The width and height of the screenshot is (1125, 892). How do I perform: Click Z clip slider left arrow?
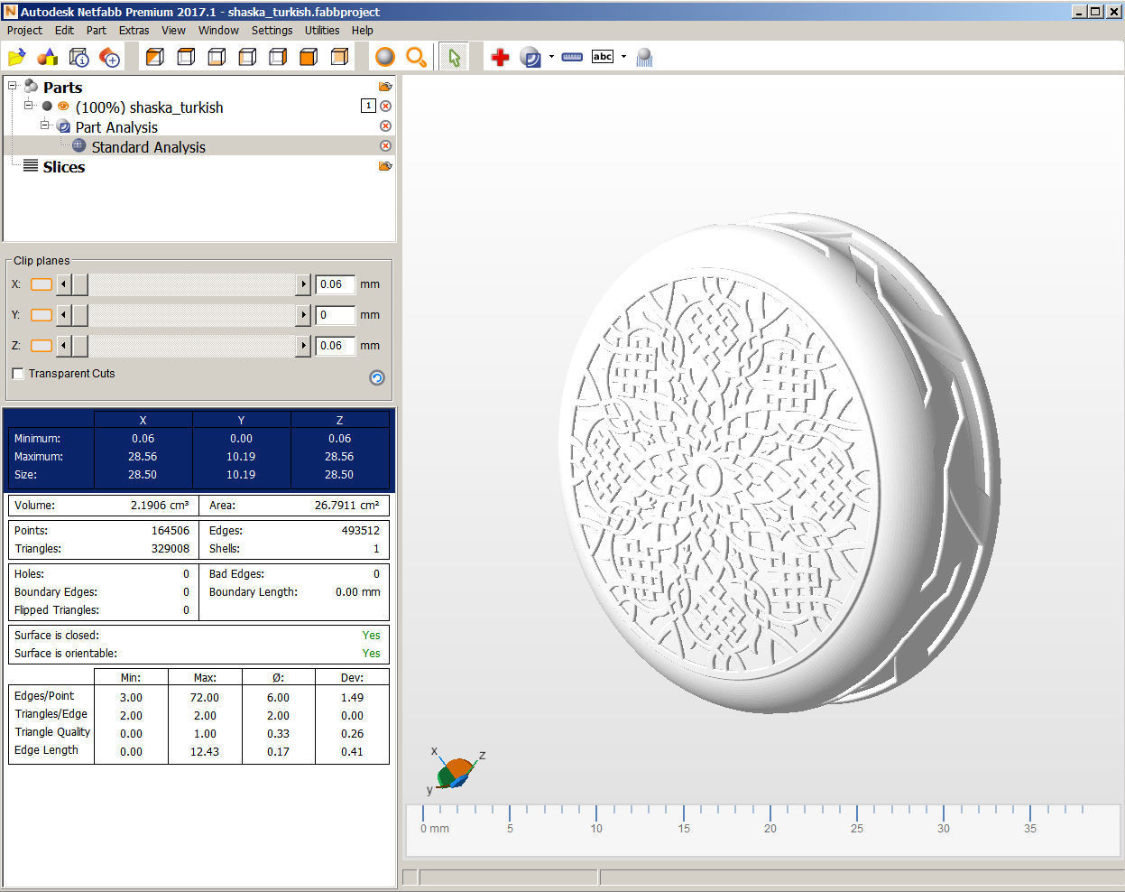63,346
